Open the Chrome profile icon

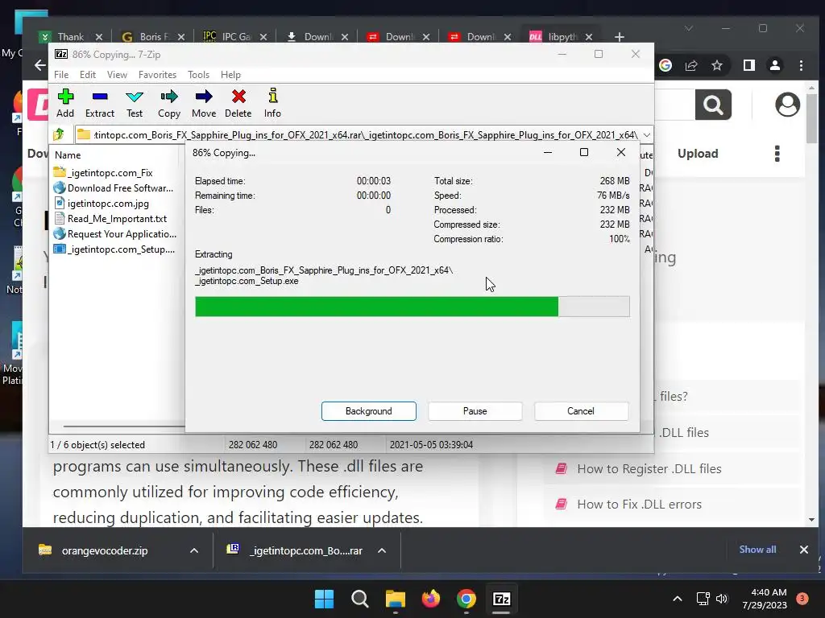[775, 65]
